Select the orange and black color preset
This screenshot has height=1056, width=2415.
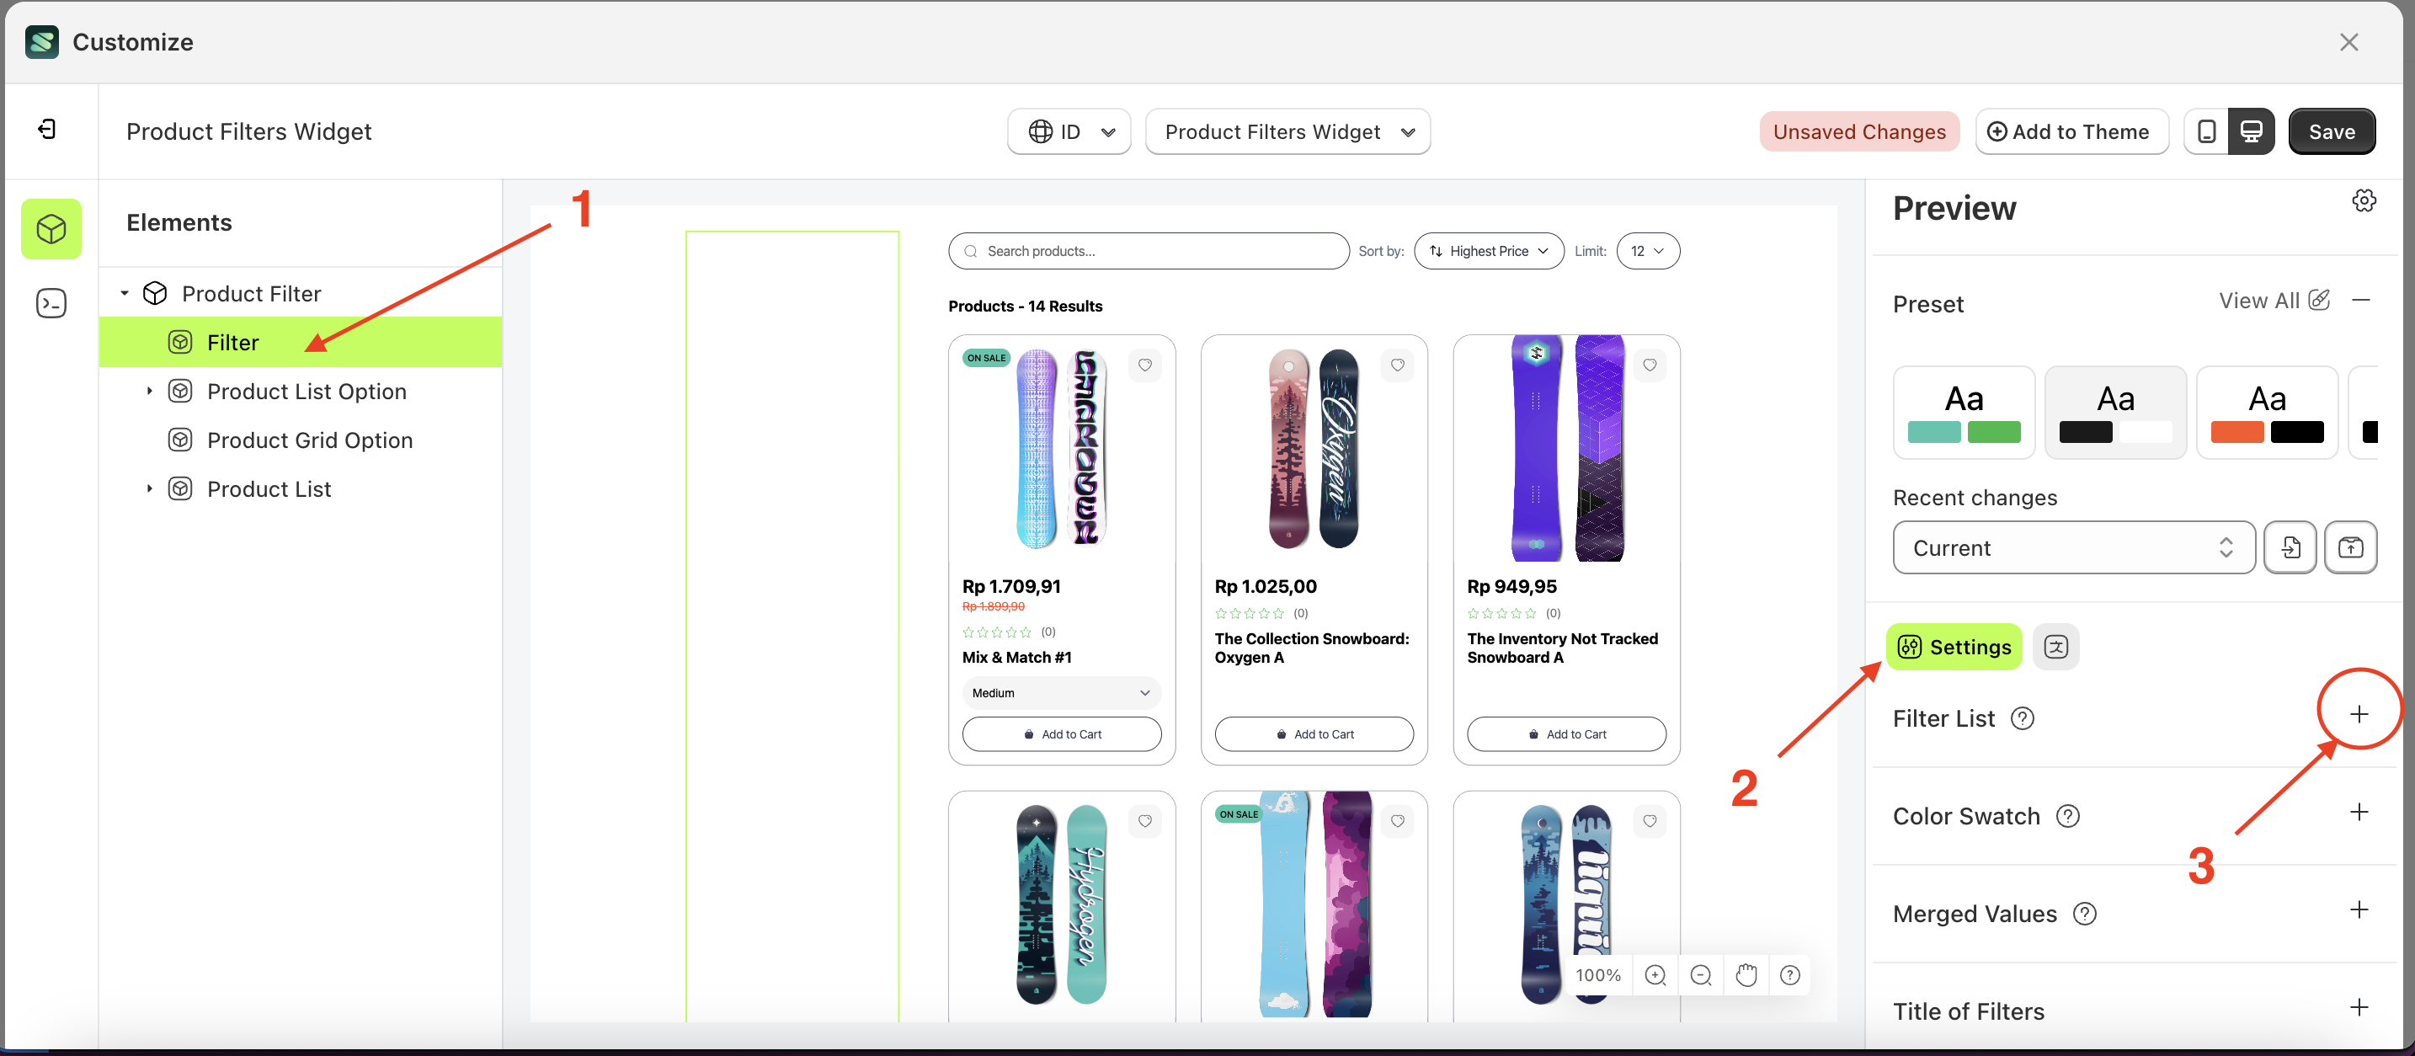click(2267, 412)
